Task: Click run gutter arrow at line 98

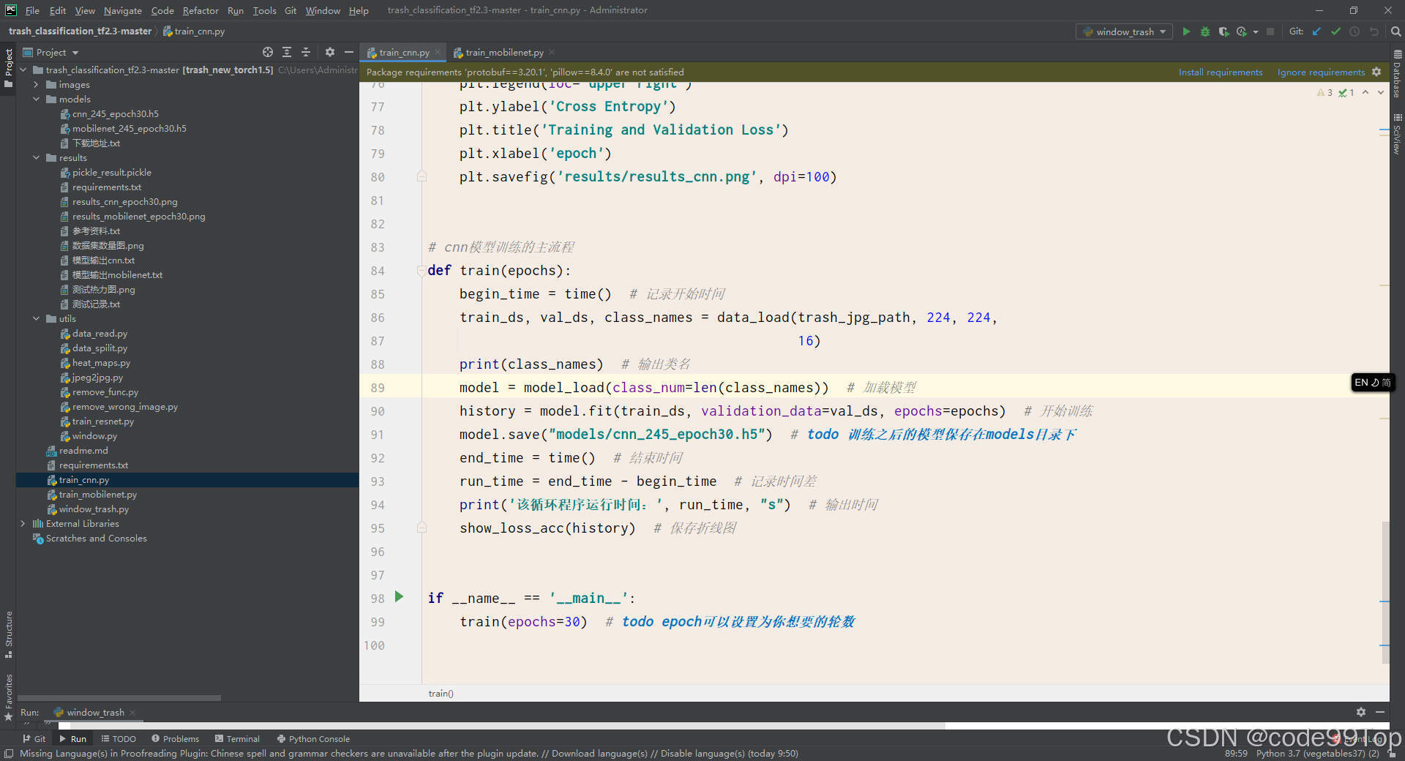Action: pyautogui.click(x=399, y=596)
